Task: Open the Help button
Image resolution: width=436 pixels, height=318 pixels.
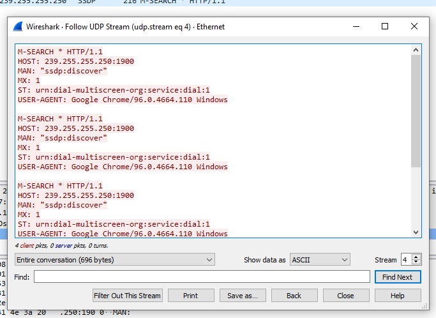Action: pos(398,296)
